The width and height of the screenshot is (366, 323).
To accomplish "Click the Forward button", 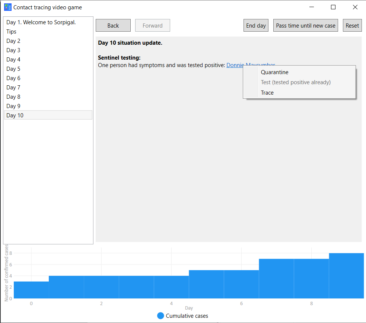I will tap(153, 25).
